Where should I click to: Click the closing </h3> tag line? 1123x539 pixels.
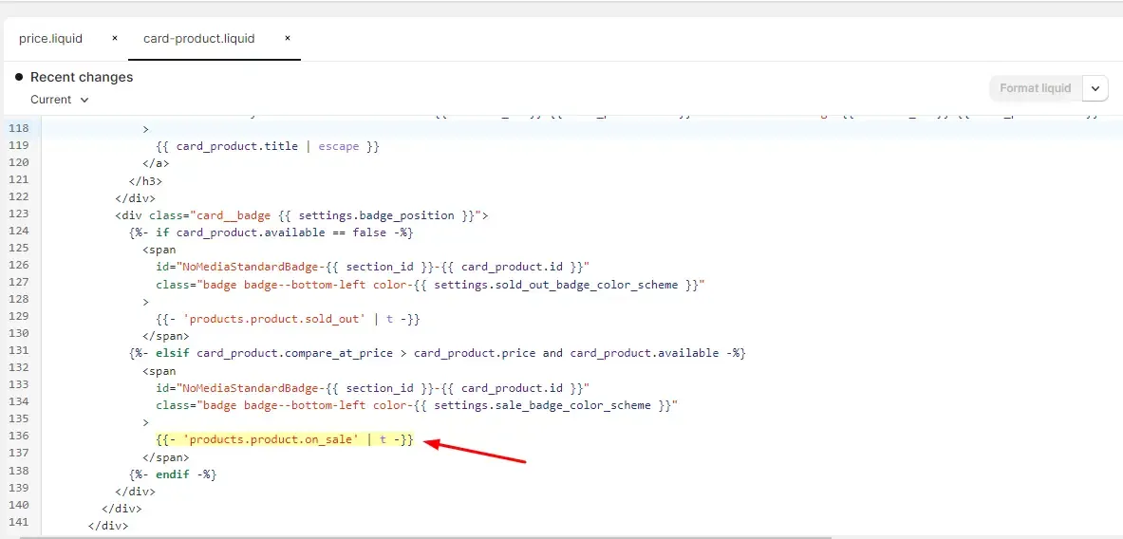point(145,180)
